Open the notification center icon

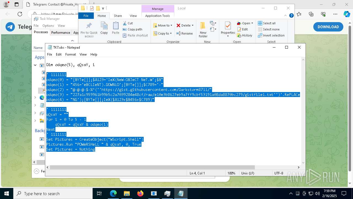(344, 193)
